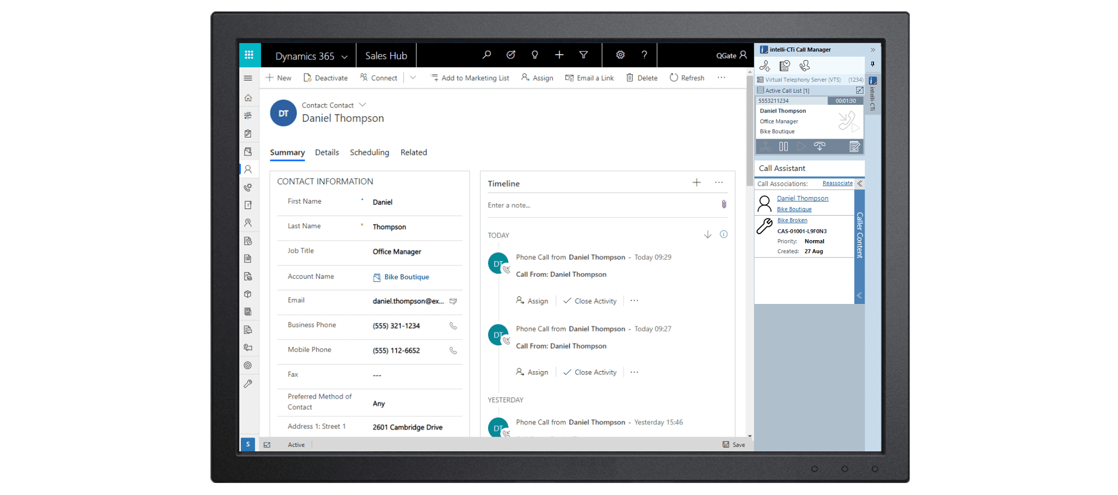The image size is (1118, 495).
Task: Open the Dynamics 365 app launcher waffle
Action: (249, 55)
